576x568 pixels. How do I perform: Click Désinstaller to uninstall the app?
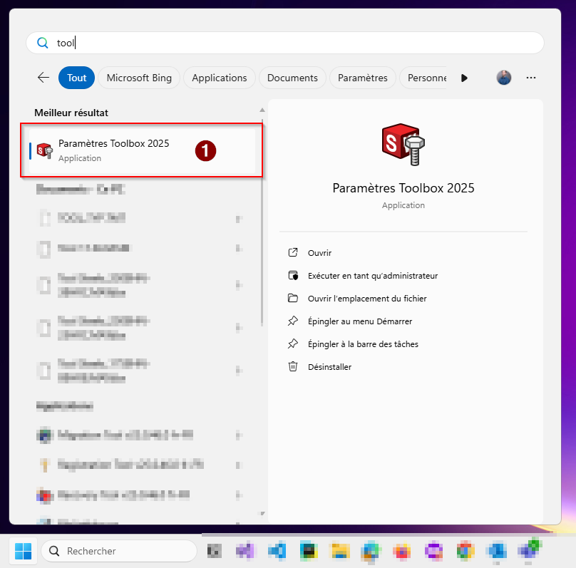tap(329, 367)
